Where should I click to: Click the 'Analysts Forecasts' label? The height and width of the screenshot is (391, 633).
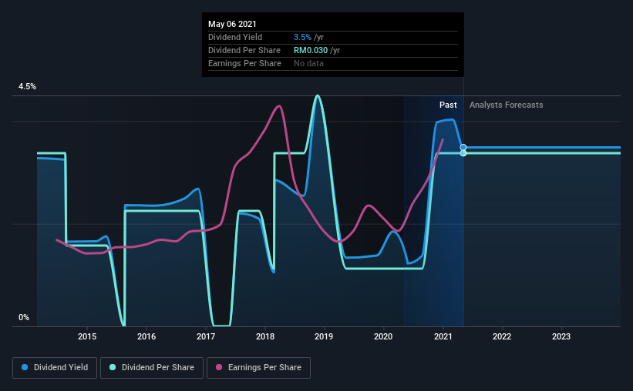tap(507, 105)
